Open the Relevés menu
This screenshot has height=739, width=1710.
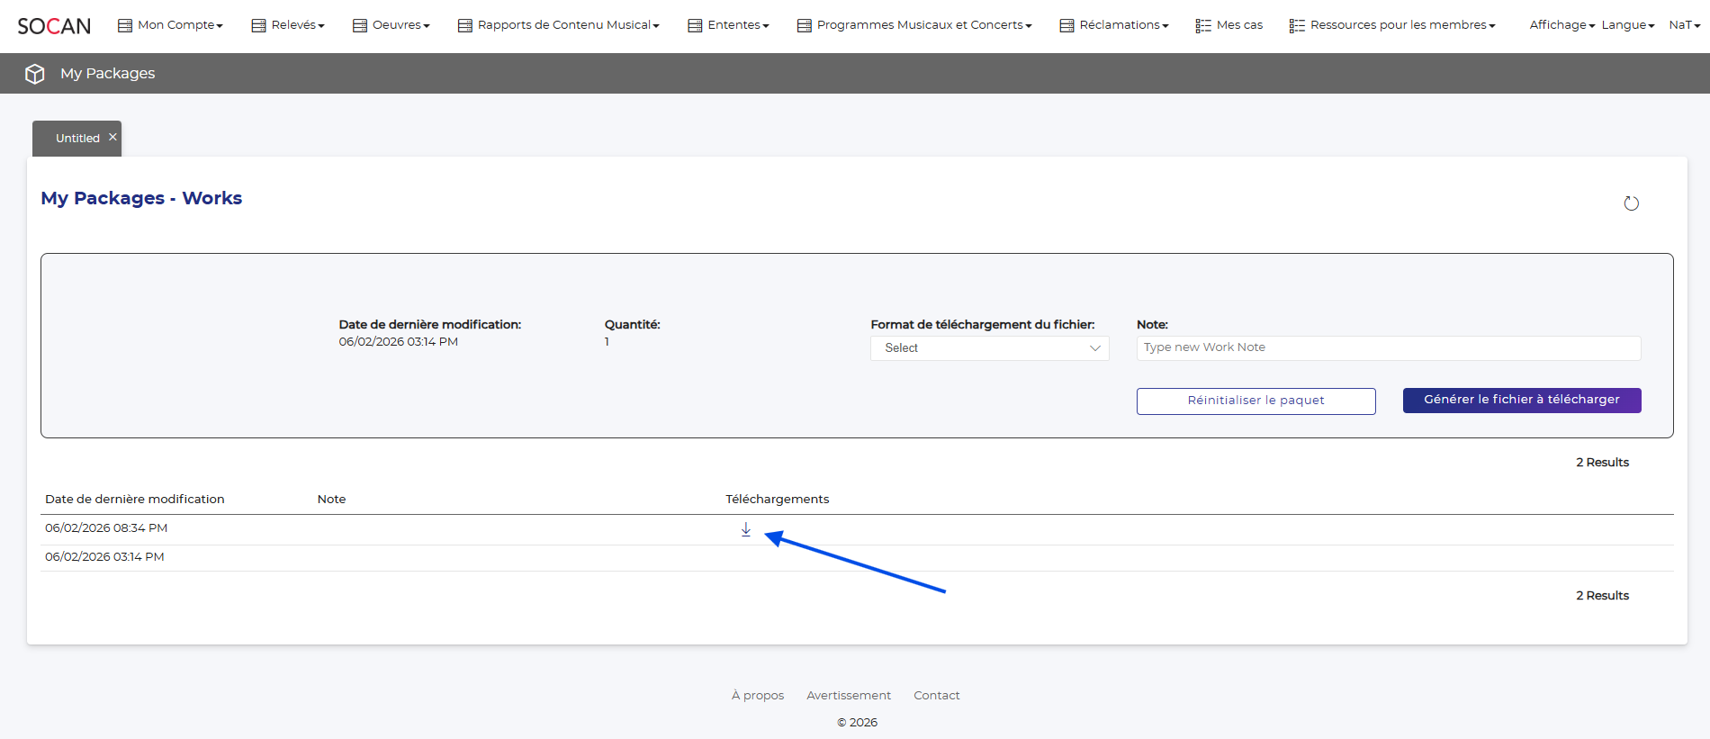click(288, 25)
